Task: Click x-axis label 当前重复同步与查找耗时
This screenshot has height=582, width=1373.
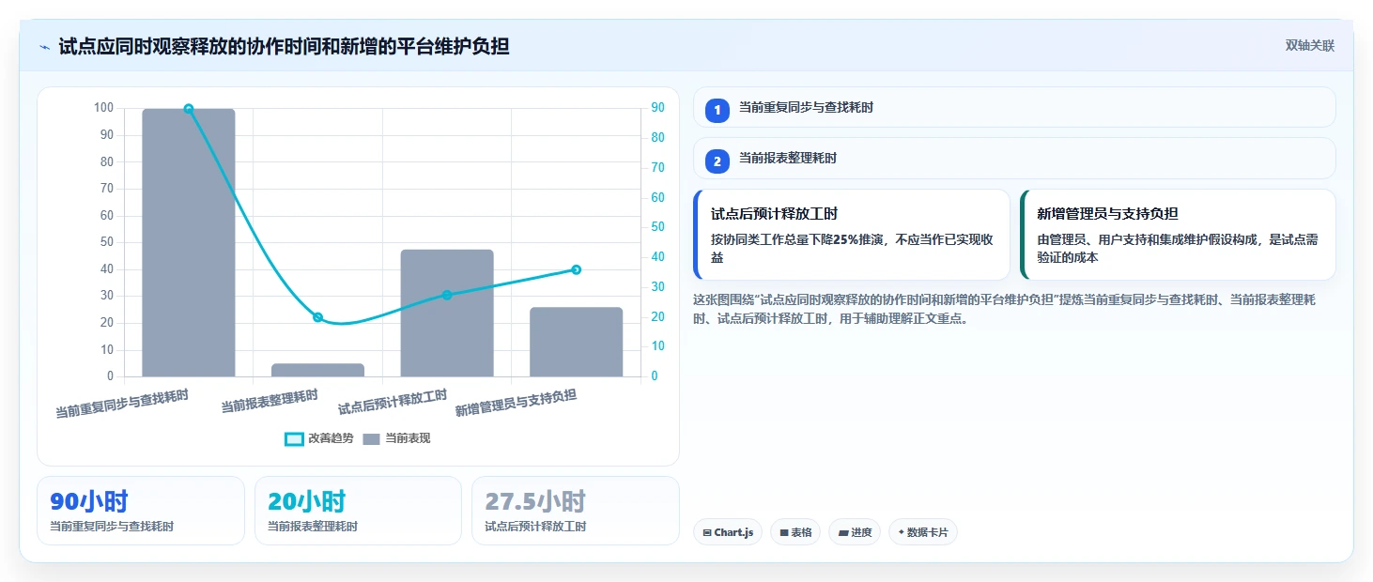Action: [x=122, y=404]
